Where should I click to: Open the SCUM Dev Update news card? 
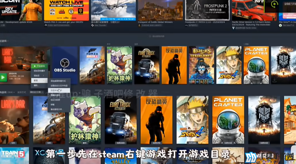(21, 10)
